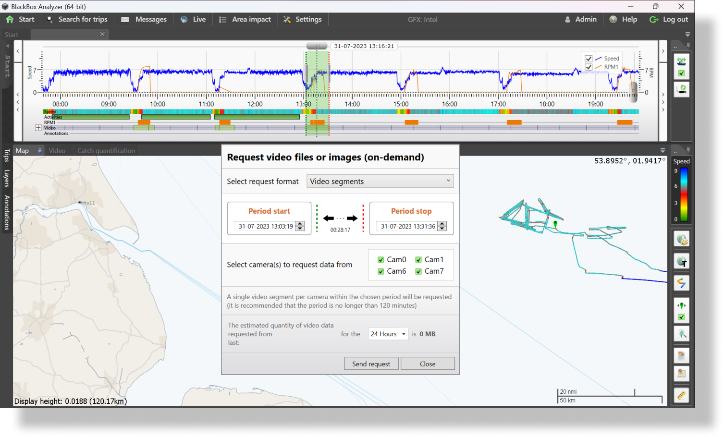The image size is (724, 437).
Task: Select the ruler measurement tool
Action: 681,395
